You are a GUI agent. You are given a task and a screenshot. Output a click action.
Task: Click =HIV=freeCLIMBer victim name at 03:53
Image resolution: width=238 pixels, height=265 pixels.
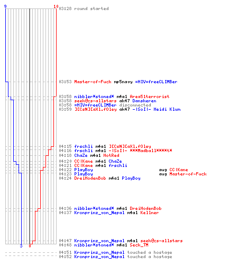[x=156, y=82]
